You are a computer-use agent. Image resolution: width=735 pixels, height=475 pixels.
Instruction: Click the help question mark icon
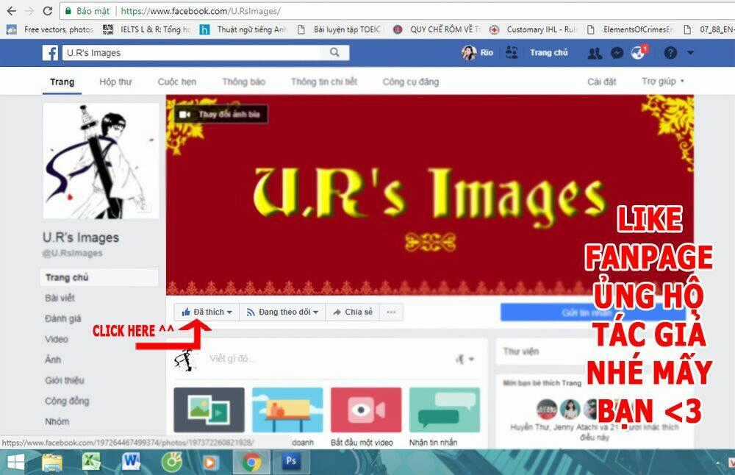(670, 53)
